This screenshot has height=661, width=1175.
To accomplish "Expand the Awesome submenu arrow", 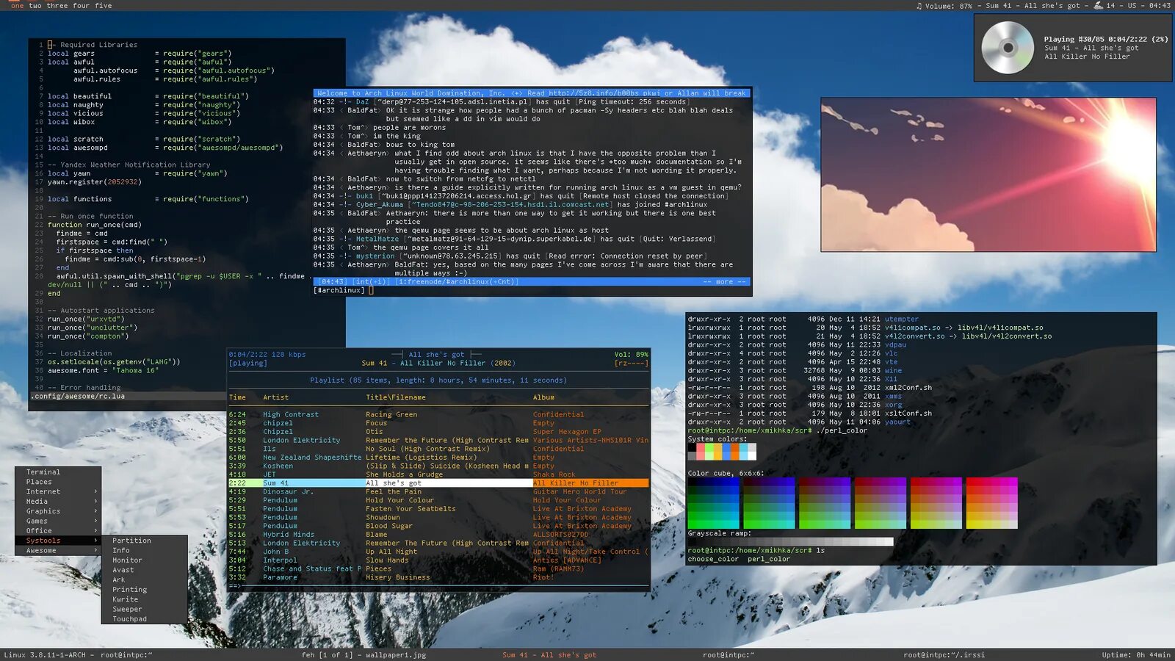I will [95, 551].
